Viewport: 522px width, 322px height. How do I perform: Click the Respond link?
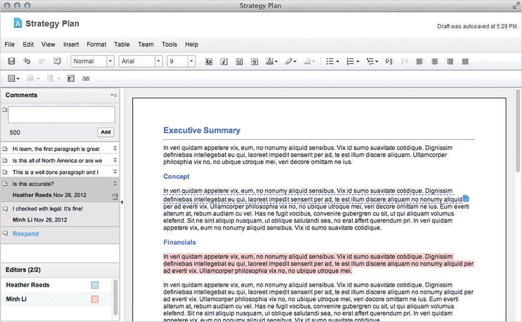click(26, 234)
